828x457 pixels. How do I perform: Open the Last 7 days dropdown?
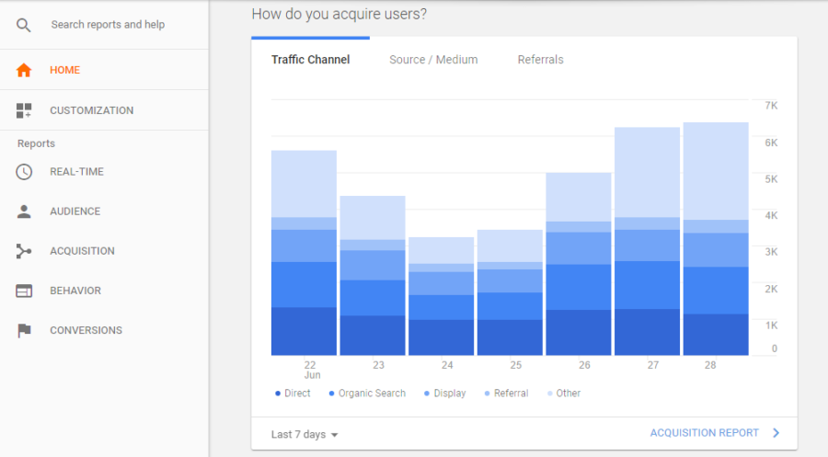305,434
